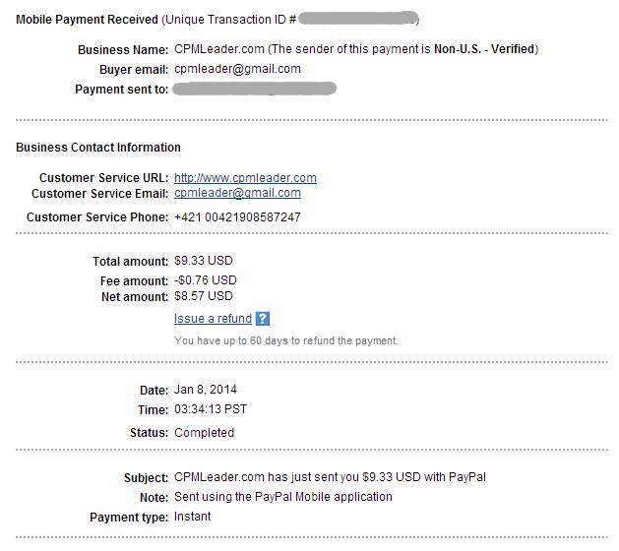Viewport: 619px width, 551px height.
Task: Click the Buyer email address value
Action: (237, 69)
